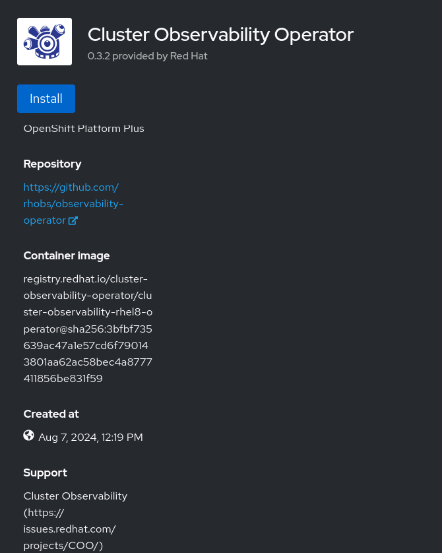Click the Cluster Observability Operator logo
The width and height of the screenshot is (442, 553).
click(44, 42)
